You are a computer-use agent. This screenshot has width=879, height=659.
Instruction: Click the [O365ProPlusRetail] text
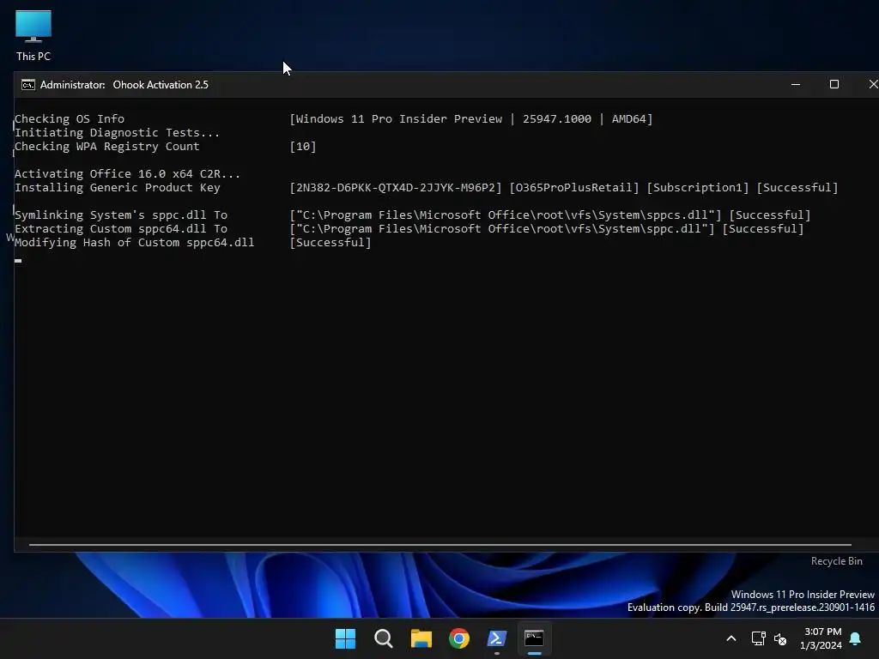[574, 188]
